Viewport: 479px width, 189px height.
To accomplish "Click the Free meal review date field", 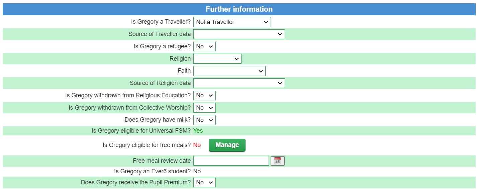I will pos(231,161).
